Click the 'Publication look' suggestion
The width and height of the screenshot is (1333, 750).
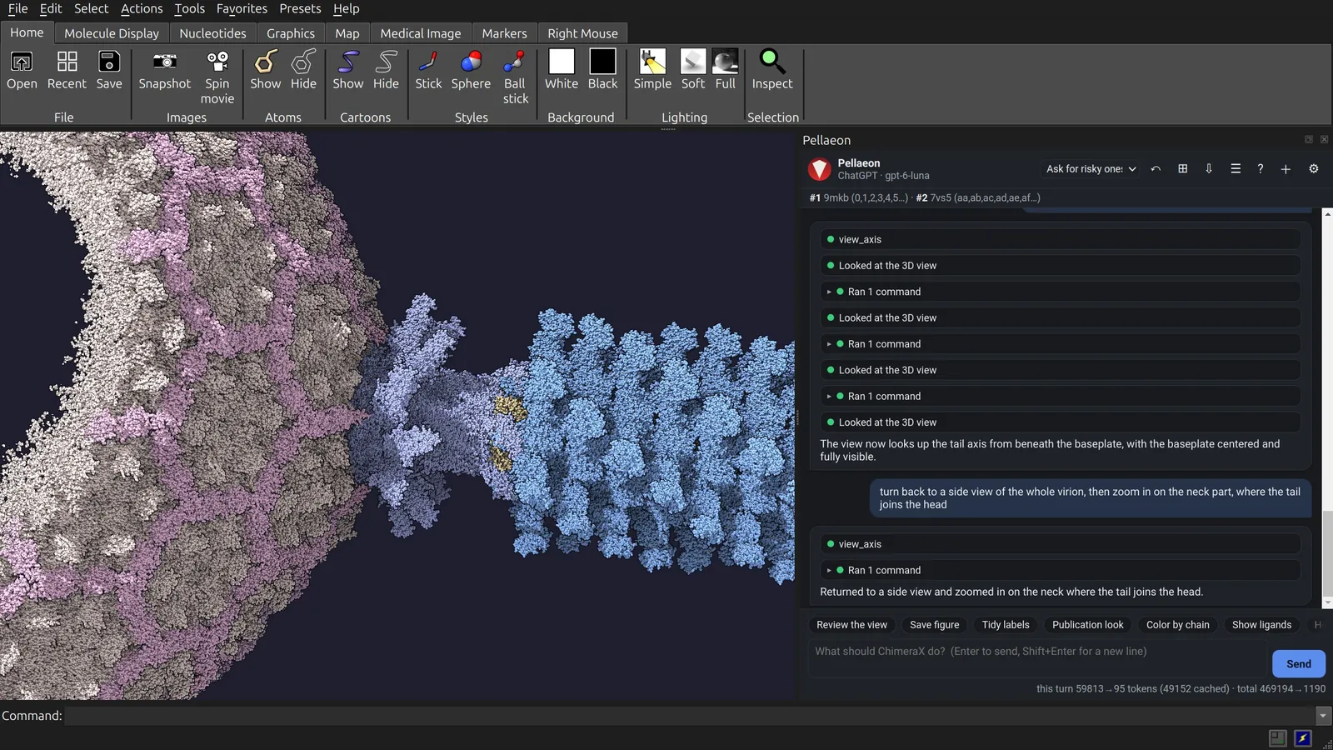tap(1087, 625)
